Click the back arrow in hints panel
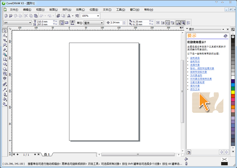This screenshot has height=168, width=237. pyautogui.click(x=221, y=152)
